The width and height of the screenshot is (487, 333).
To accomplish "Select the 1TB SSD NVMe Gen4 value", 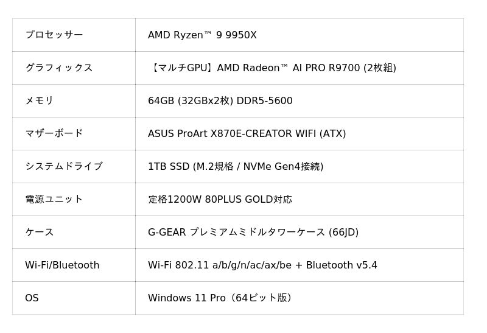I will [236, 167].
